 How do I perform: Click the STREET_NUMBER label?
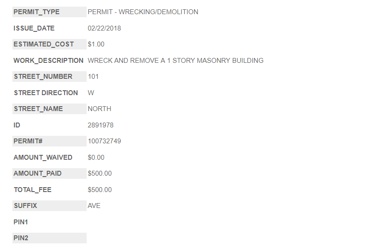click(x=43, y=77)
